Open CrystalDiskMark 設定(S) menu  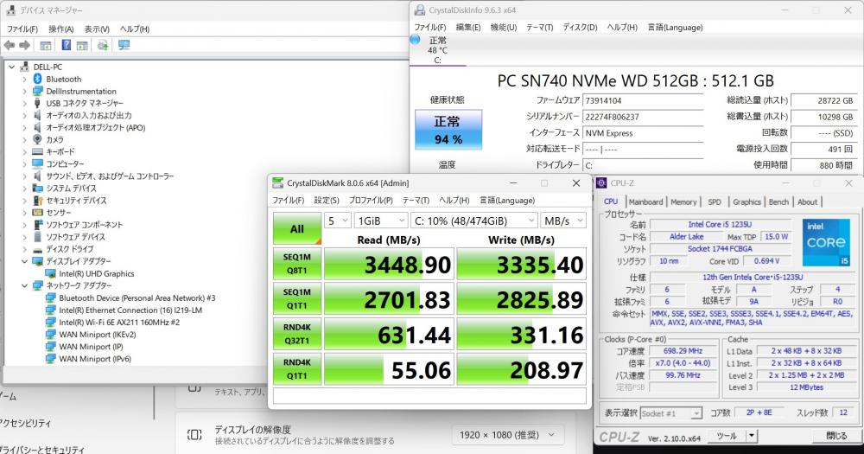pos(327,201)
